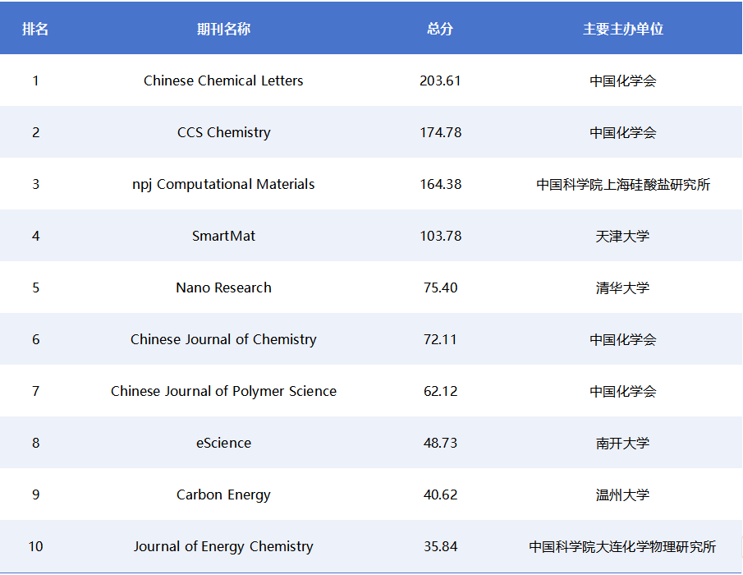Select the Chinese Chemical Letters journal name
The width and height of the screenshot is (743, 575).
(223, 80)
